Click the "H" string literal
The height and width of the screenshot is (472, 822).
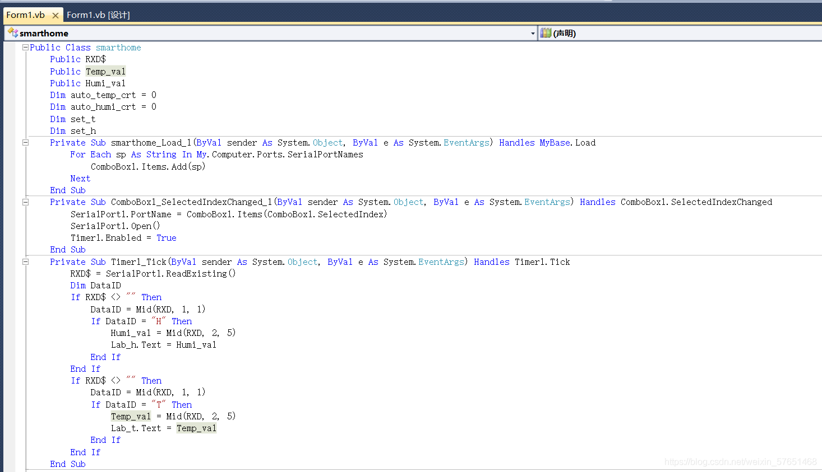click(159, 321)
